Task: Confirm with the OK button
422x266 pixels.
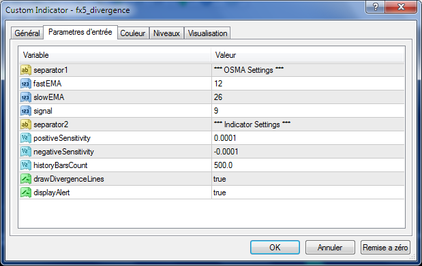Action: point(275,247)
